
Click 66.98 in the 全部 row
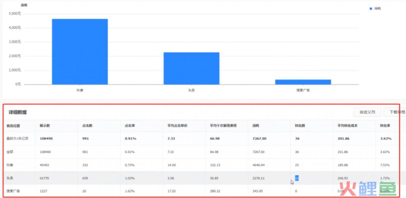coord(214,152)
